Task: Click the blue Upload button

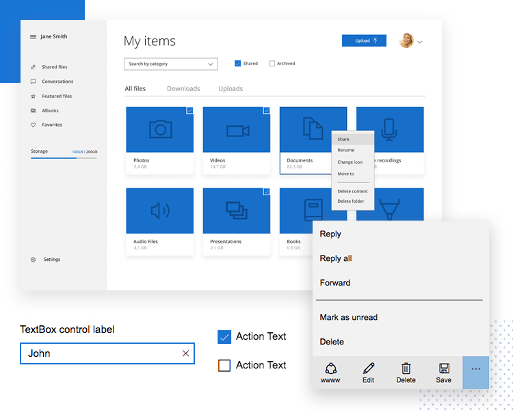Action: [364, 40]
